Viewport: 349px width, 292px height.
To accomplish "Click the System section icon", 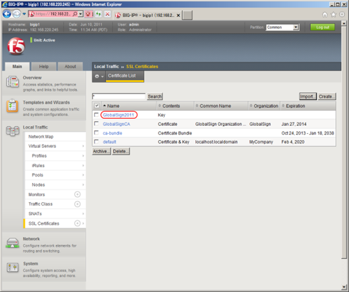I will [12, 267].
